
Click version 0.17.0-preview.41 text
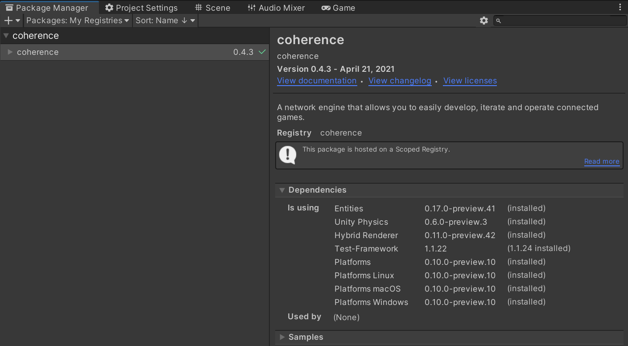click(460, 209)
